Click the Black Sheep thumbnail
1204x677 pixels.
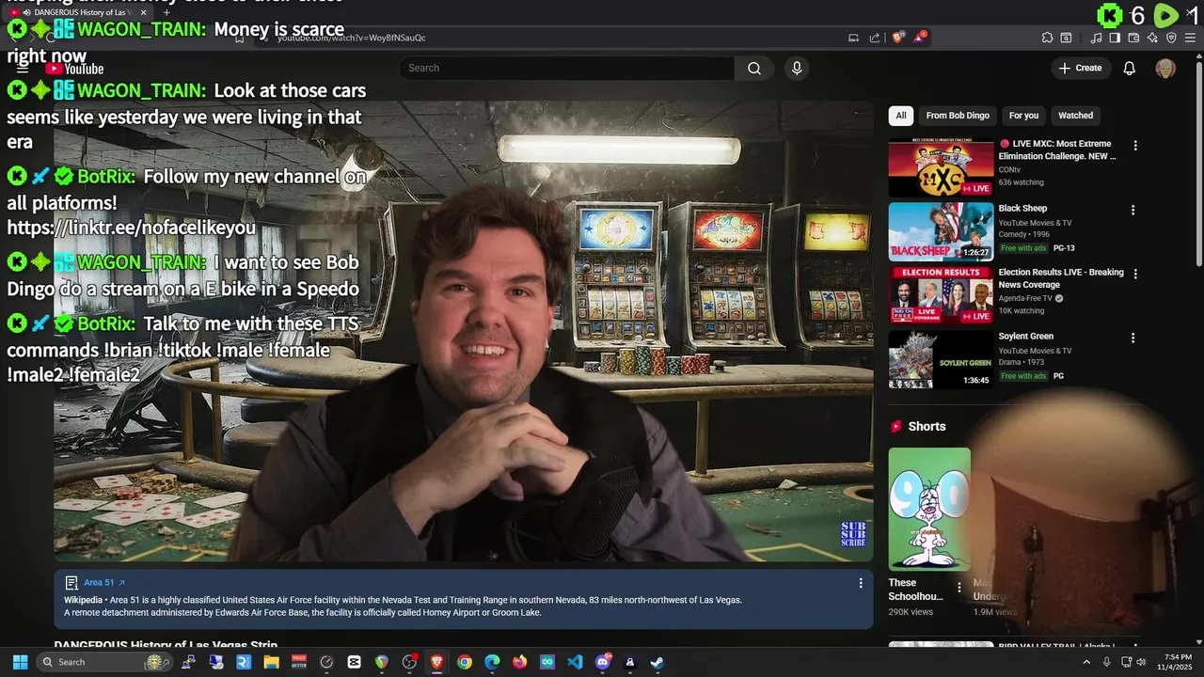click(x=941, y=232)
